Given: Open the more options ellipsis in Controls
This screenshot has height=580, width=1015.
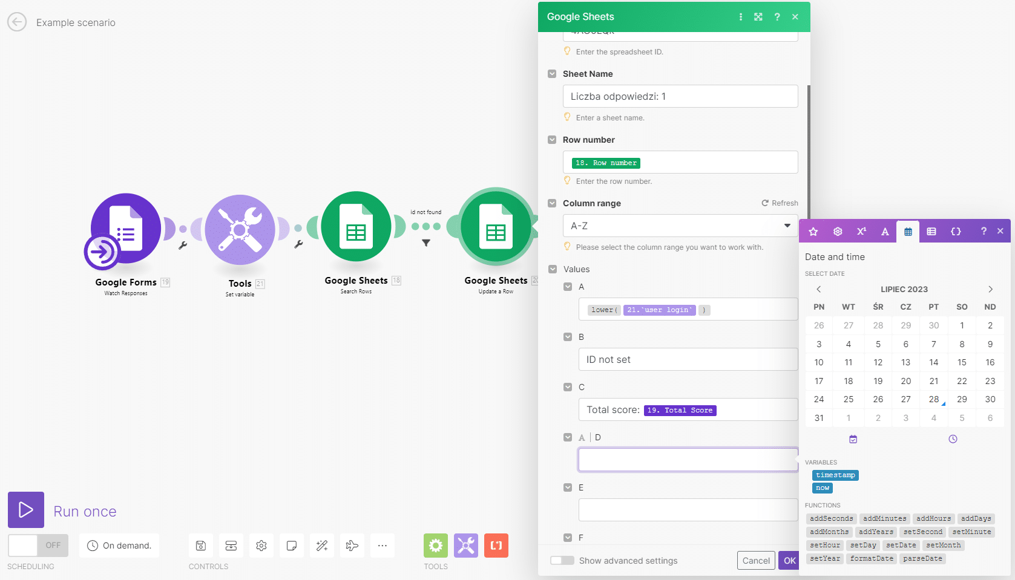Looking at the screenshot, I should pos(383,546).
